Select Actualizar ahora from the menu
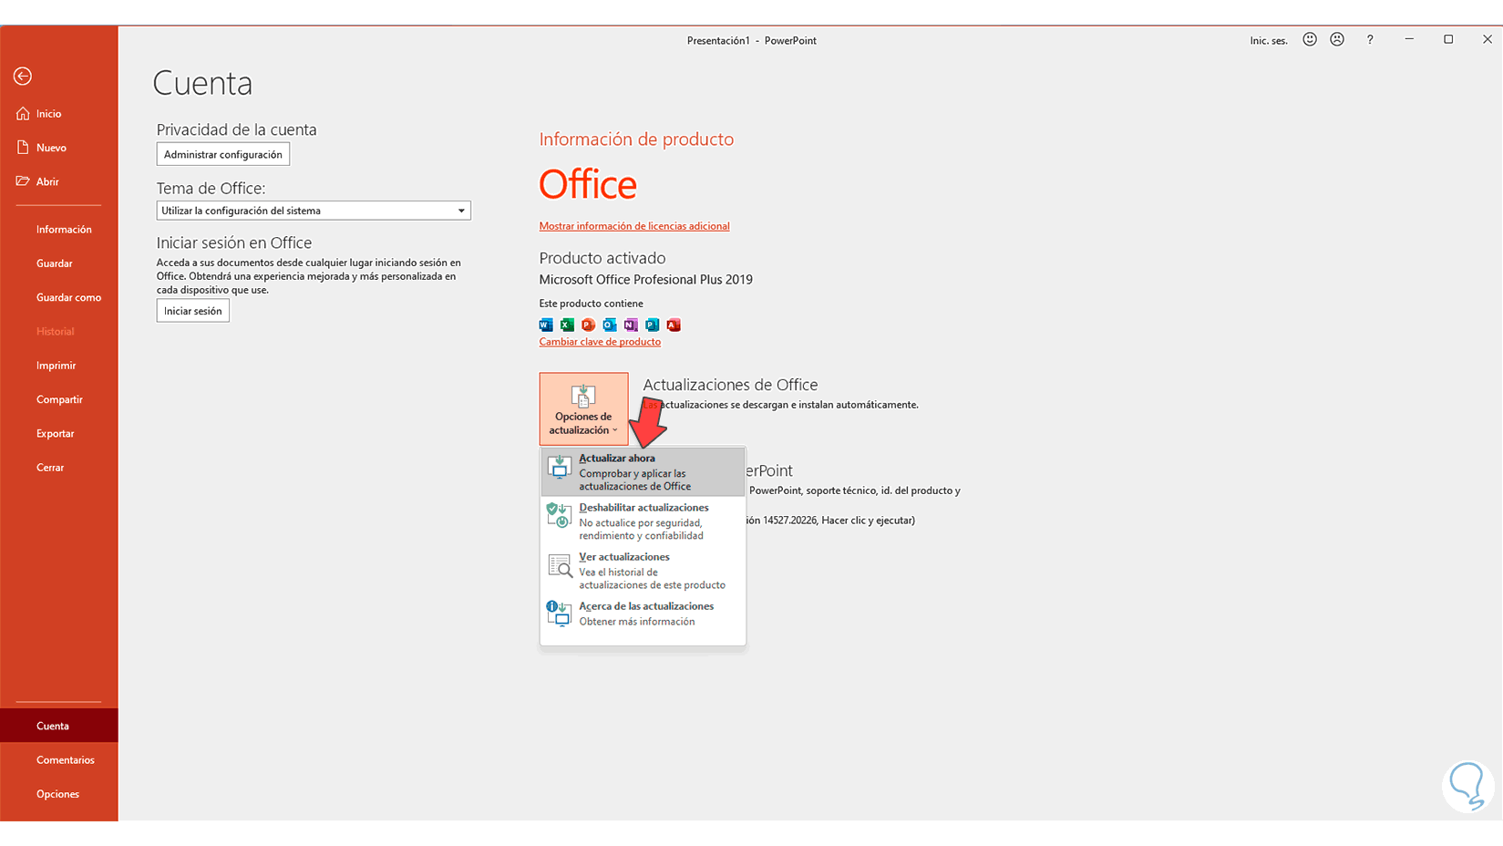This screenshot has height=846, width=1503. 643,471
